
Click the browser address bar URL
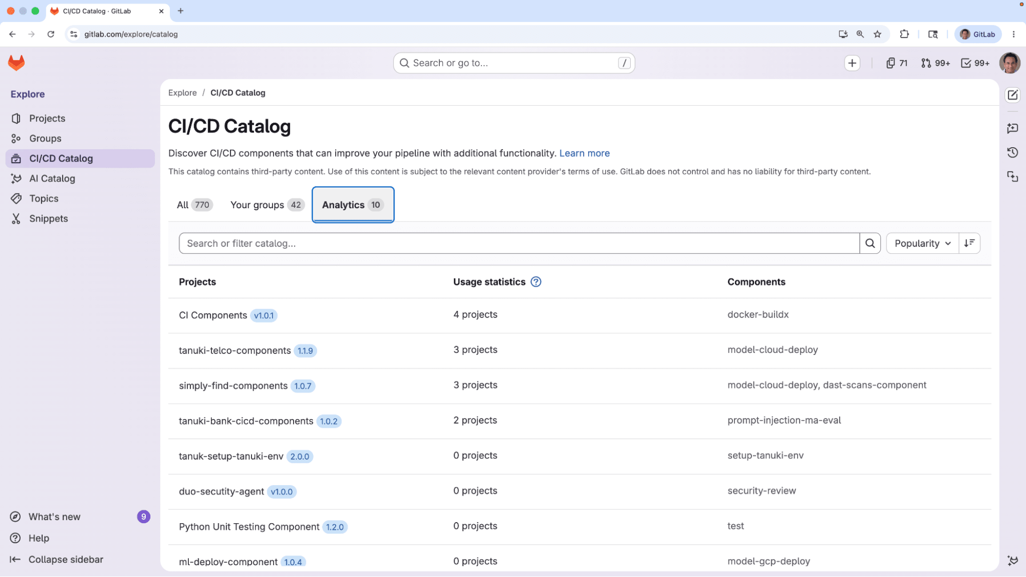131,34
